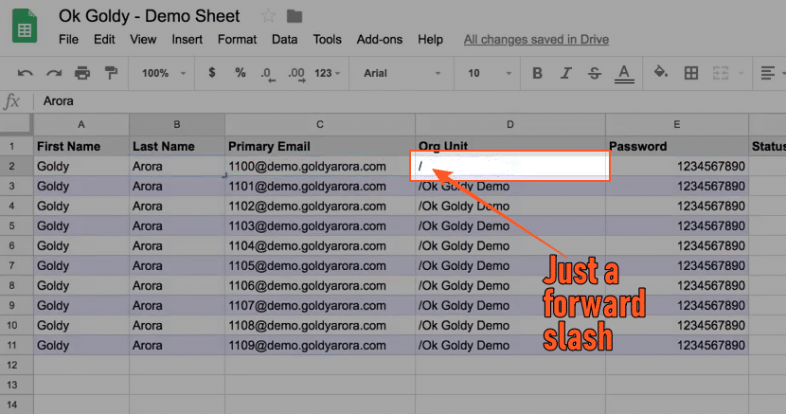This screenshot has height=414, width=786.
Task: Select column A header
Action: tap(81, 124)
